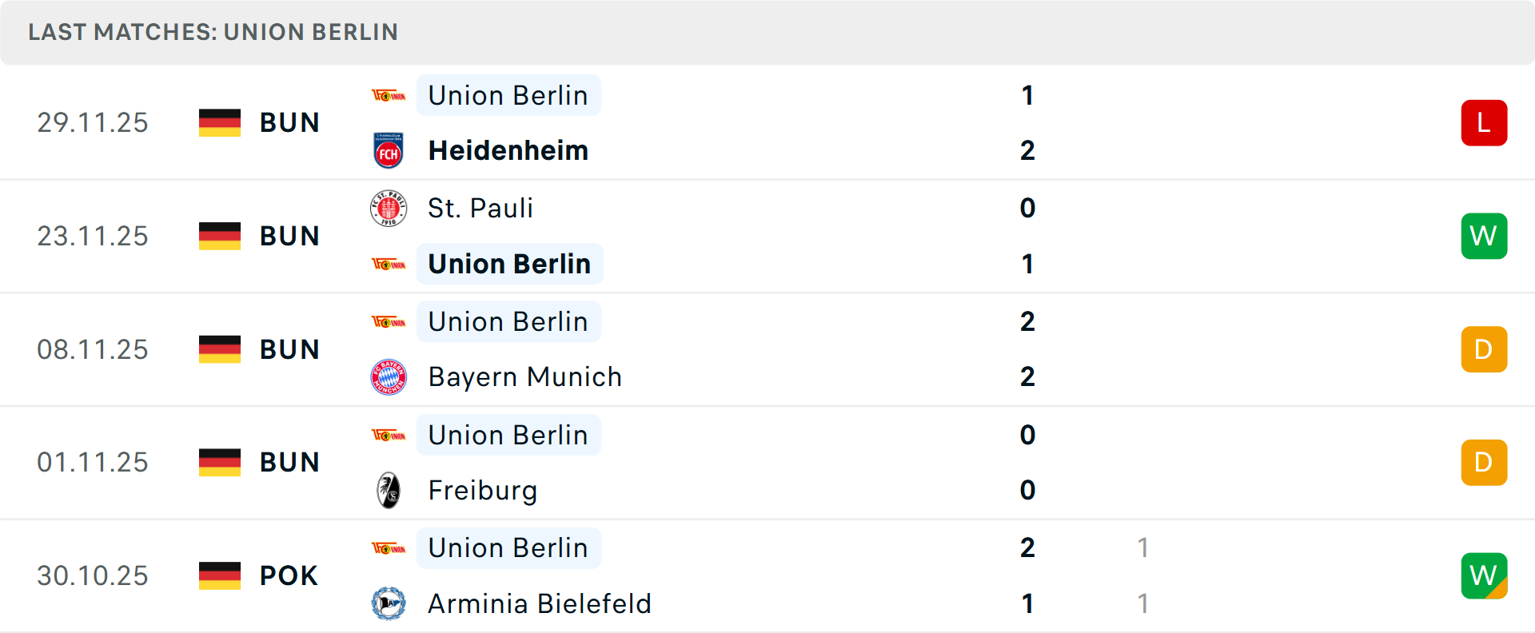Click the orange D badge for Bayern match
The width and height of the screenshot is (1535, 633).
1484,349
